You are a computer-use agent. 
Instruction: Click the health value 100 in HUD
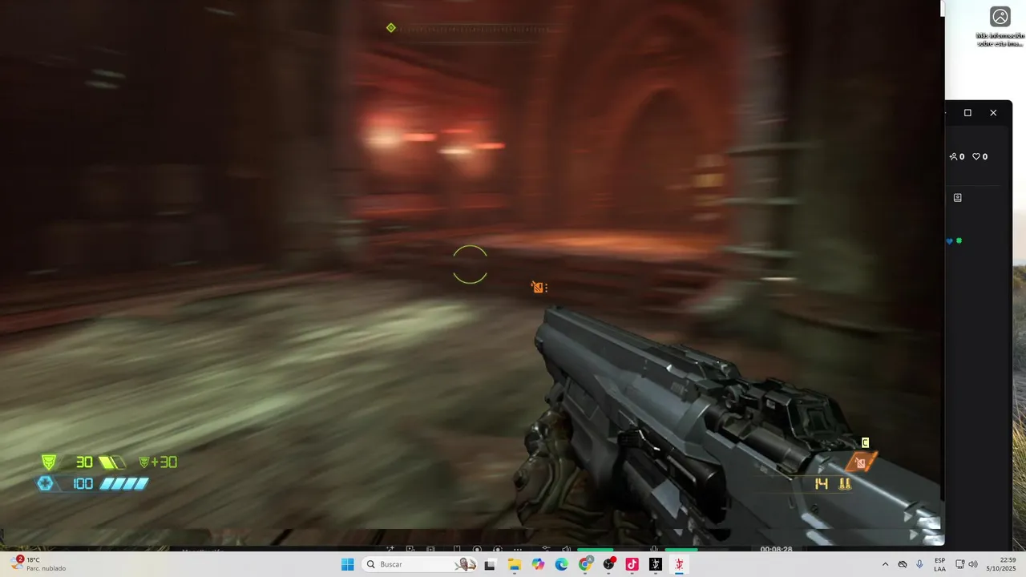point(83,484)
